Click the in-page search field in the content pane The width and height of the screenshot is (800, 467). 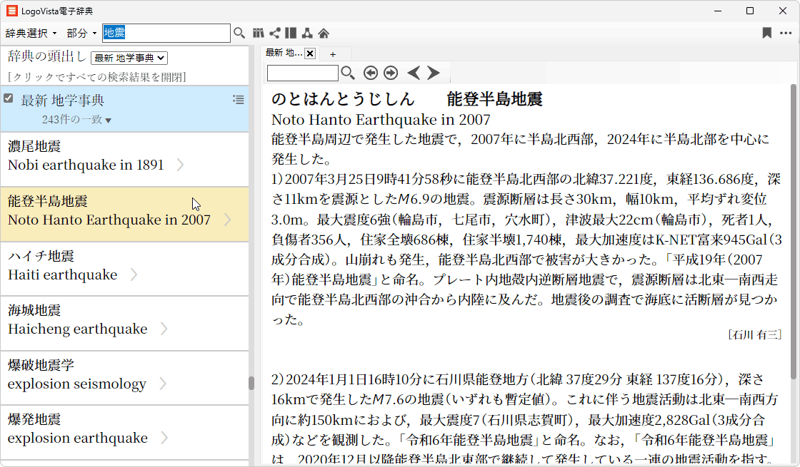(302, 73)
